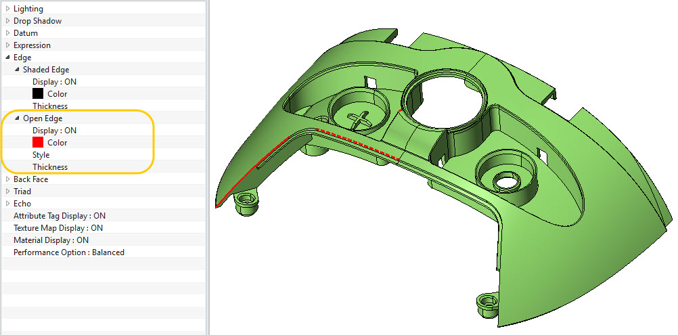This screenshot has height=335, width=678.
Task: Select the Triad label
Action: (x=22, y=191)
